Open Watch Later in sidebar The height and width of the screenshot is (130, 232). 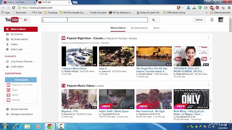pyautogui.click(x=17, y=49)
